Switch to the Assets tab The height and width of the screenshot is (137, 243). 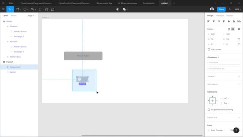click(14, 16)
